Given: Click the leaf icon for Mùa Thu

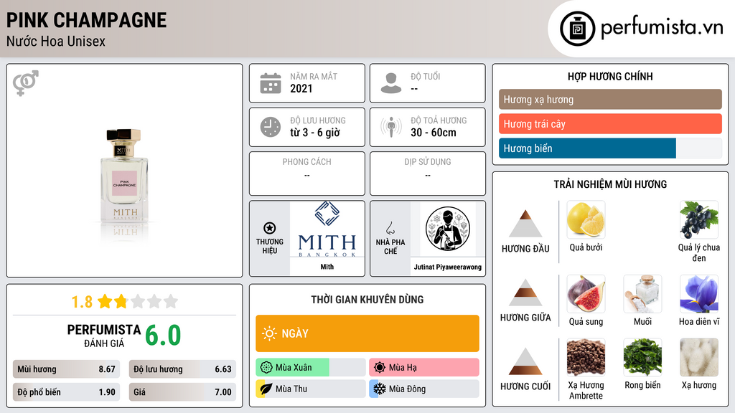Looking at the screenshot, I should (266, 389).
